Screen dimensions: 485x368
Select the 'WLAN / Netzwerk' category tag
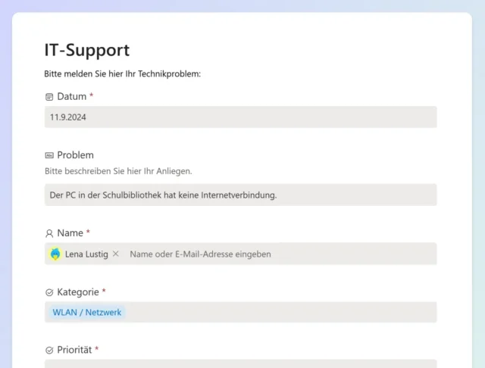(x=86, y=312)
